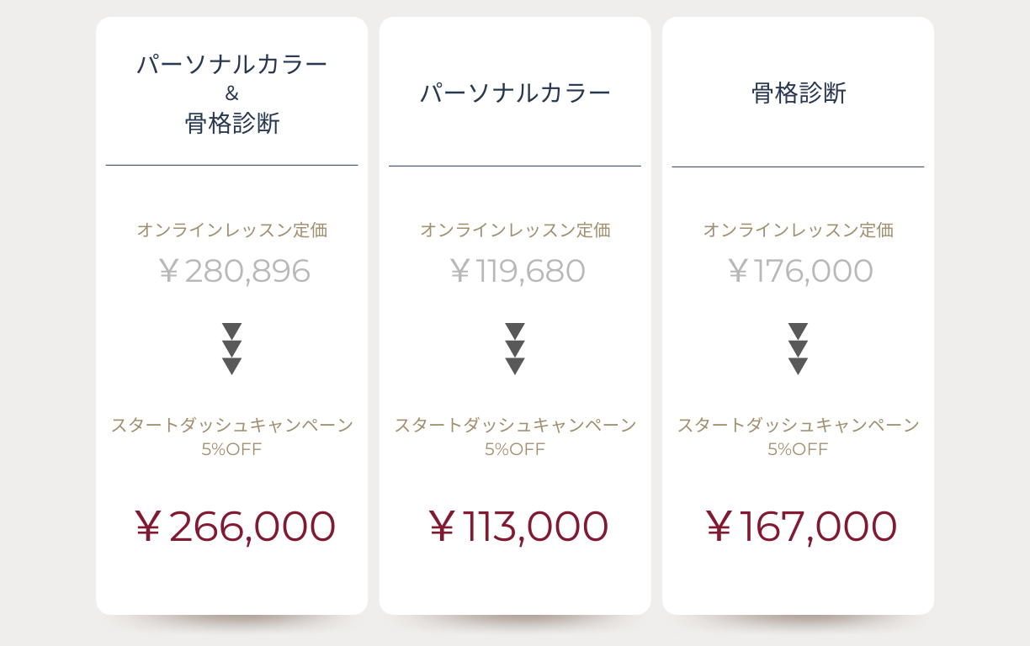This screenshot has width=1030, height=646.
Task: Click the ¥266,000 campaign price
Action: [x=234, y=527]
